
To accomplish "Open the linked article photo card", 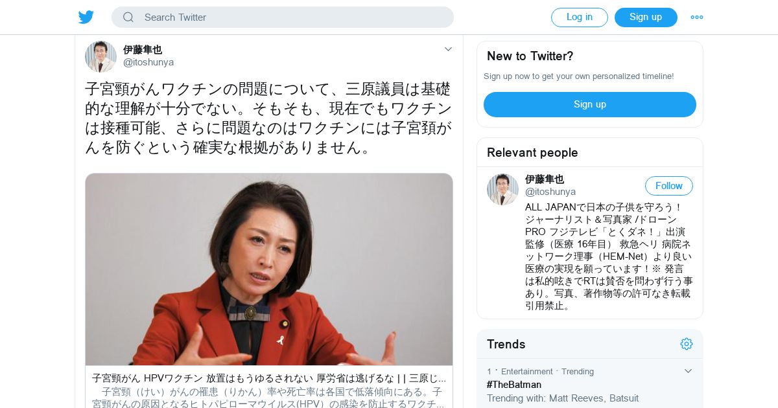I will [269, 269].
